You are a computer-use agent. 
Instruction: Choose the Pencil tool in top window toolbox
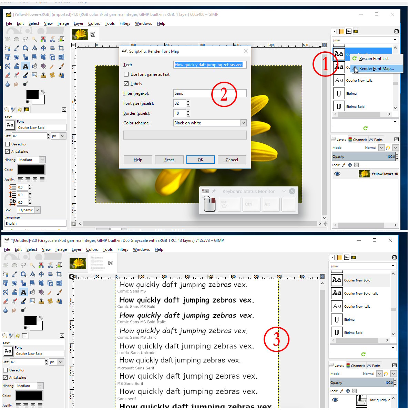[x=52, y=66]
